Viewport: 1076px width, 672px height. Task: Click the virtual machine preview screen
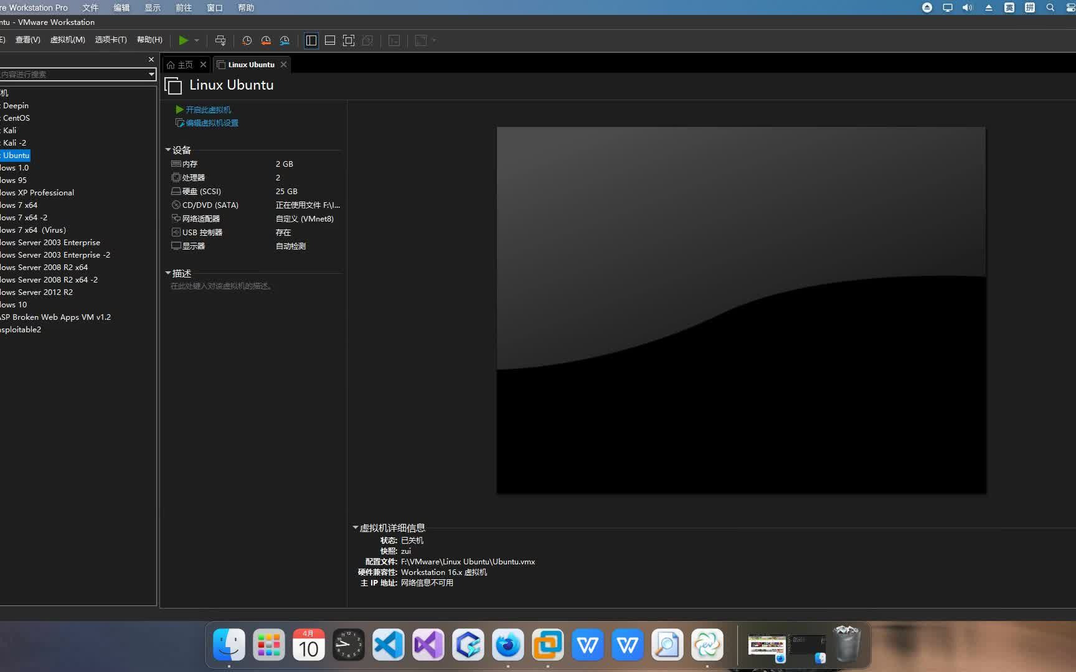[x=741, y=310]
